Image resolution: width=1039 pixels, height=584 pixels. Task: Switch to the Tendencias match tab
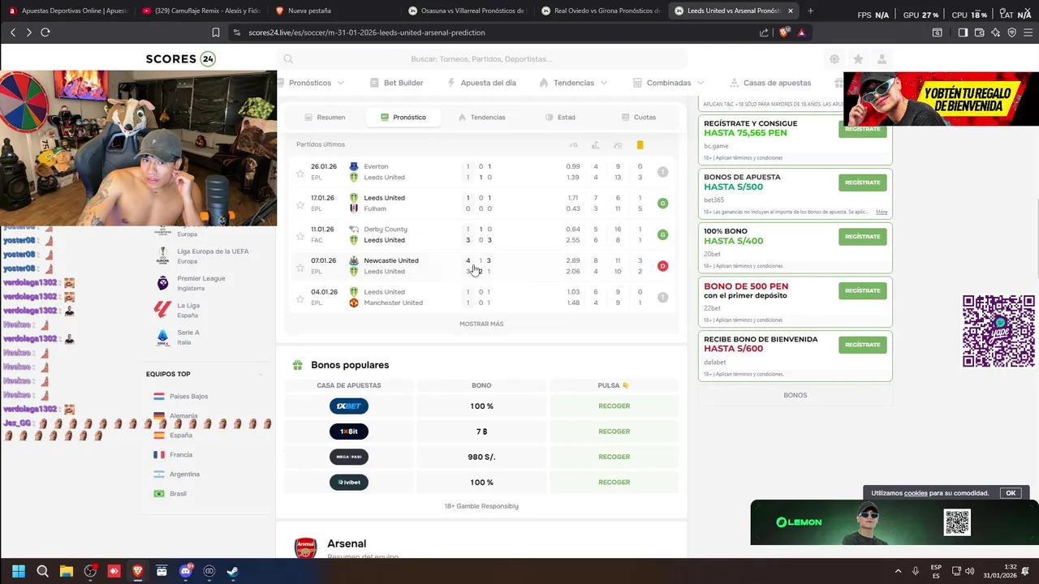[481, 118]
